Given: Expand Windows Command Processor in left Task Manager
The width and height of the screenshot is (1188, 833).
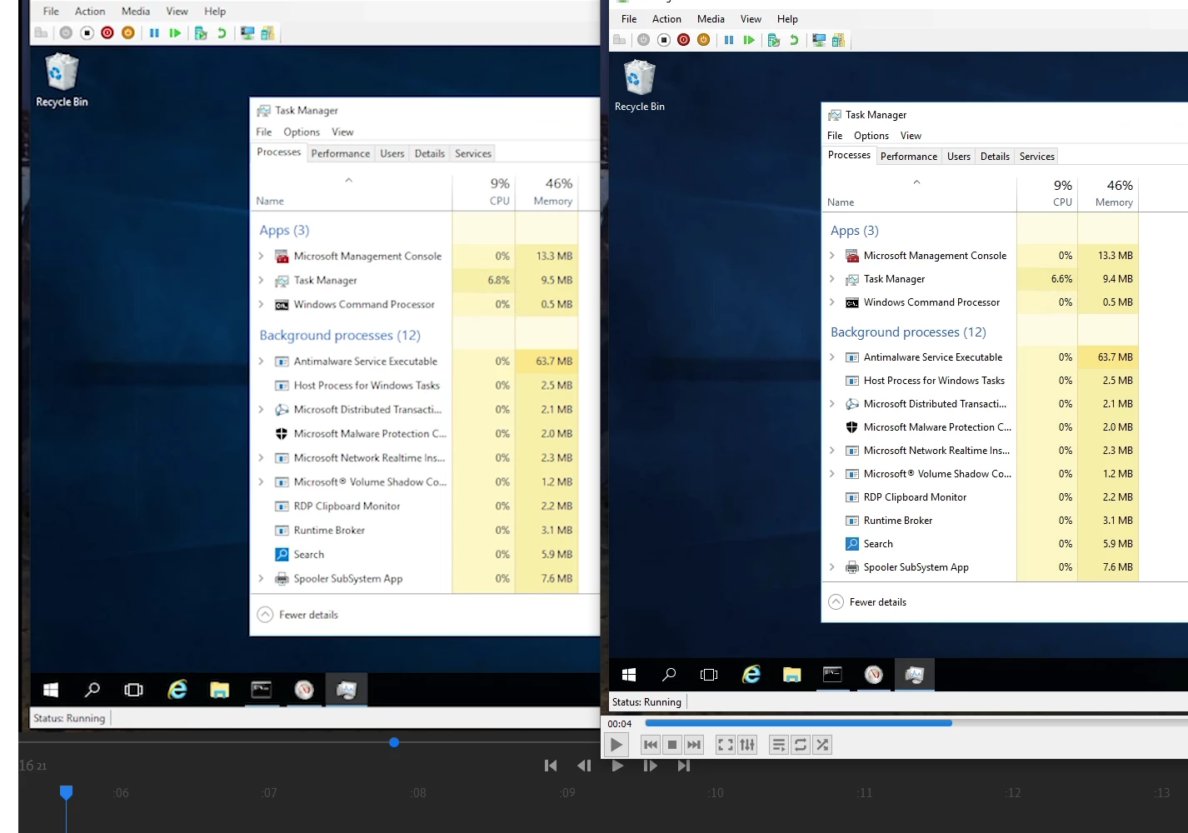Looking at the screenshot, I should click(261, 304).
